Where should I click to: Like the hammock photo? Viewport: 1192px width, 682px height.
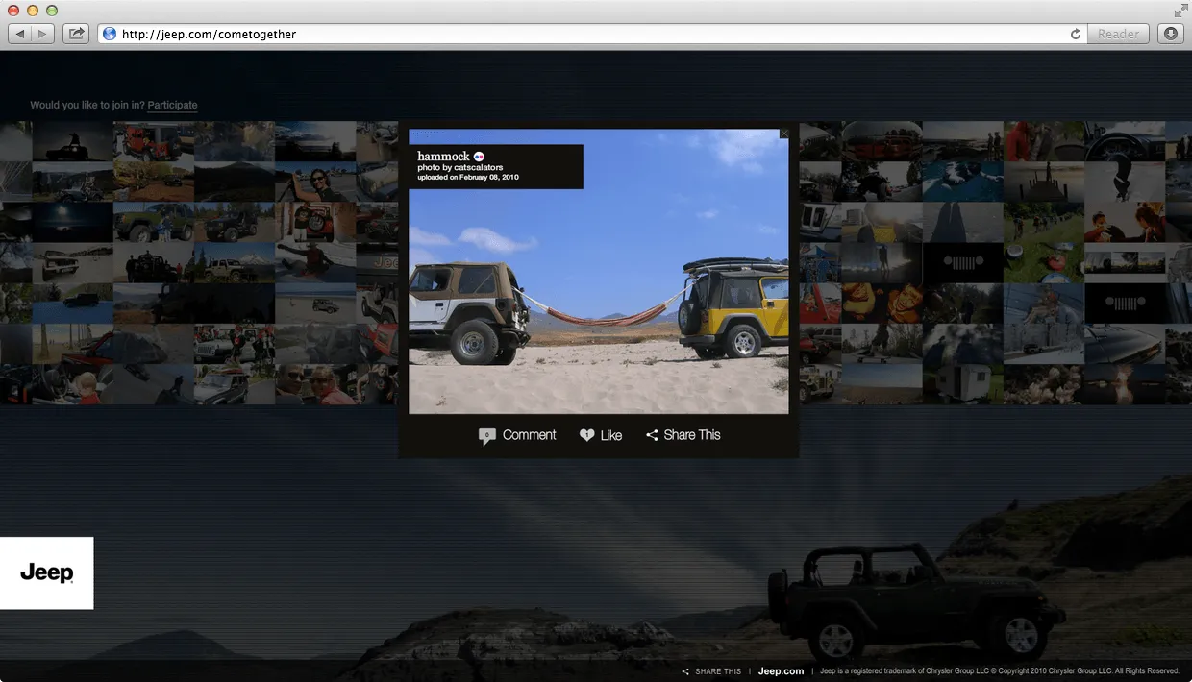601,435
